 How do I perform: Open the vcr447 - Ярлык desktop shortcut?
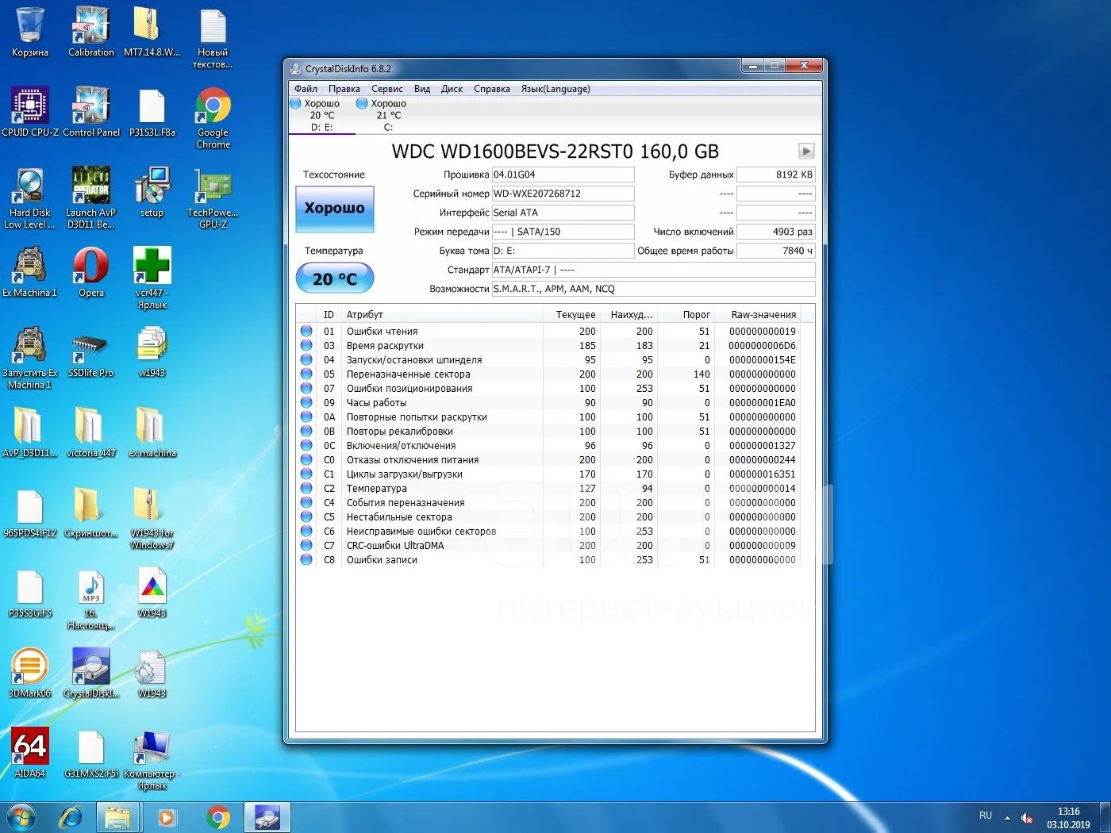pos(152,278)
